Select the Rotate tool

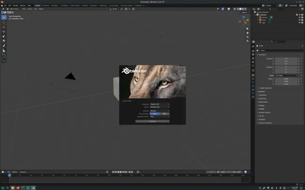4,32
